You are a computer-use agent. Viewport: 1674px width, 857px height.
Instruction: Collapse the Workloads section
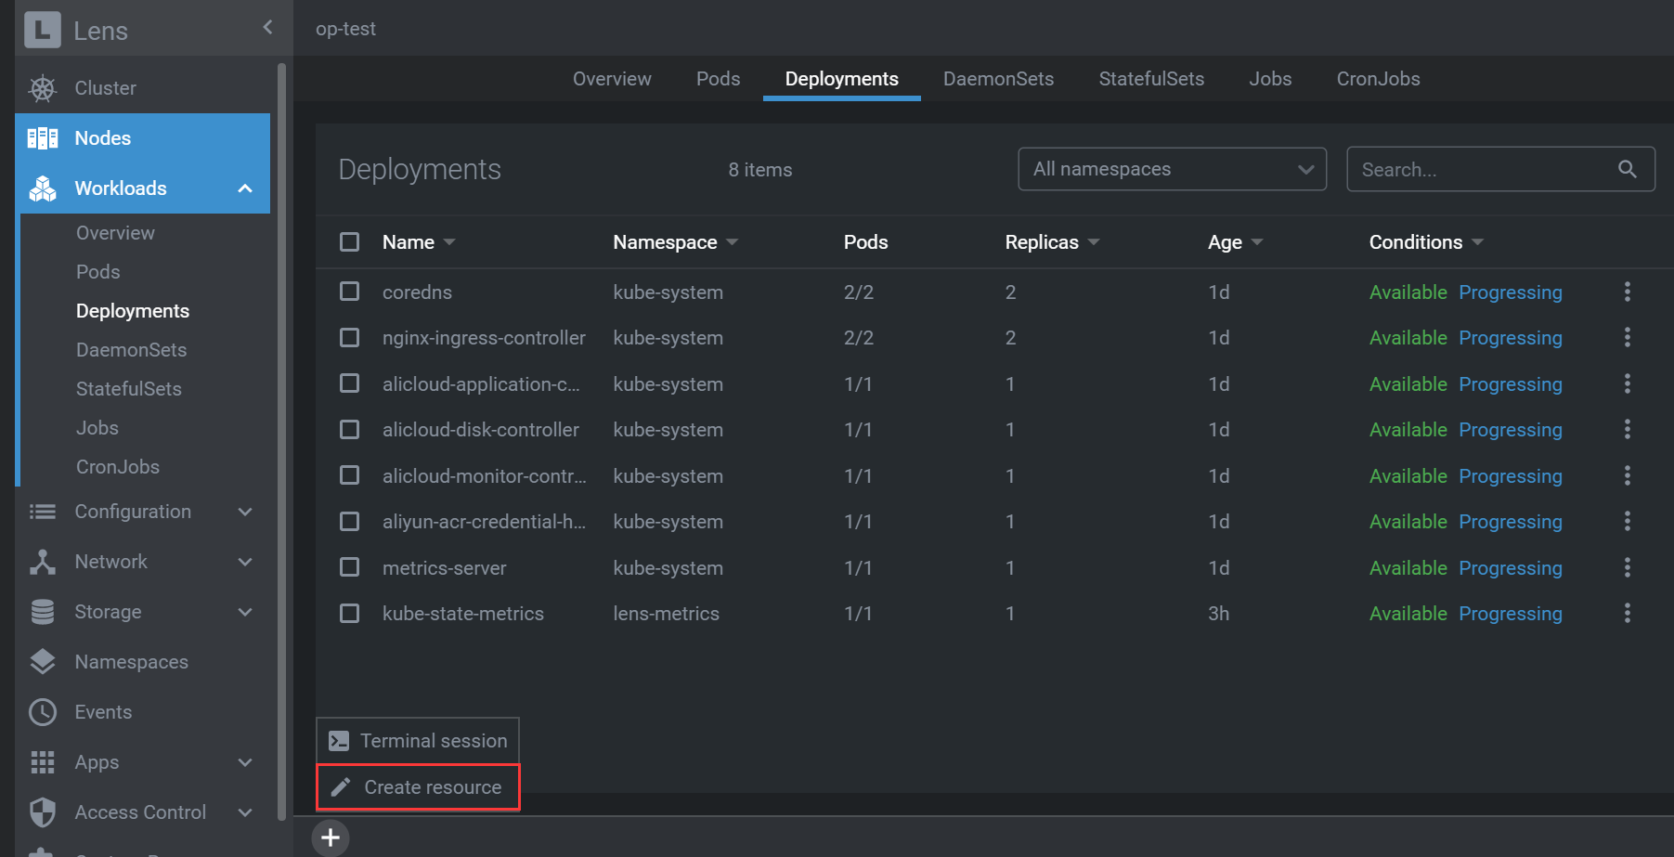[244, 188]
